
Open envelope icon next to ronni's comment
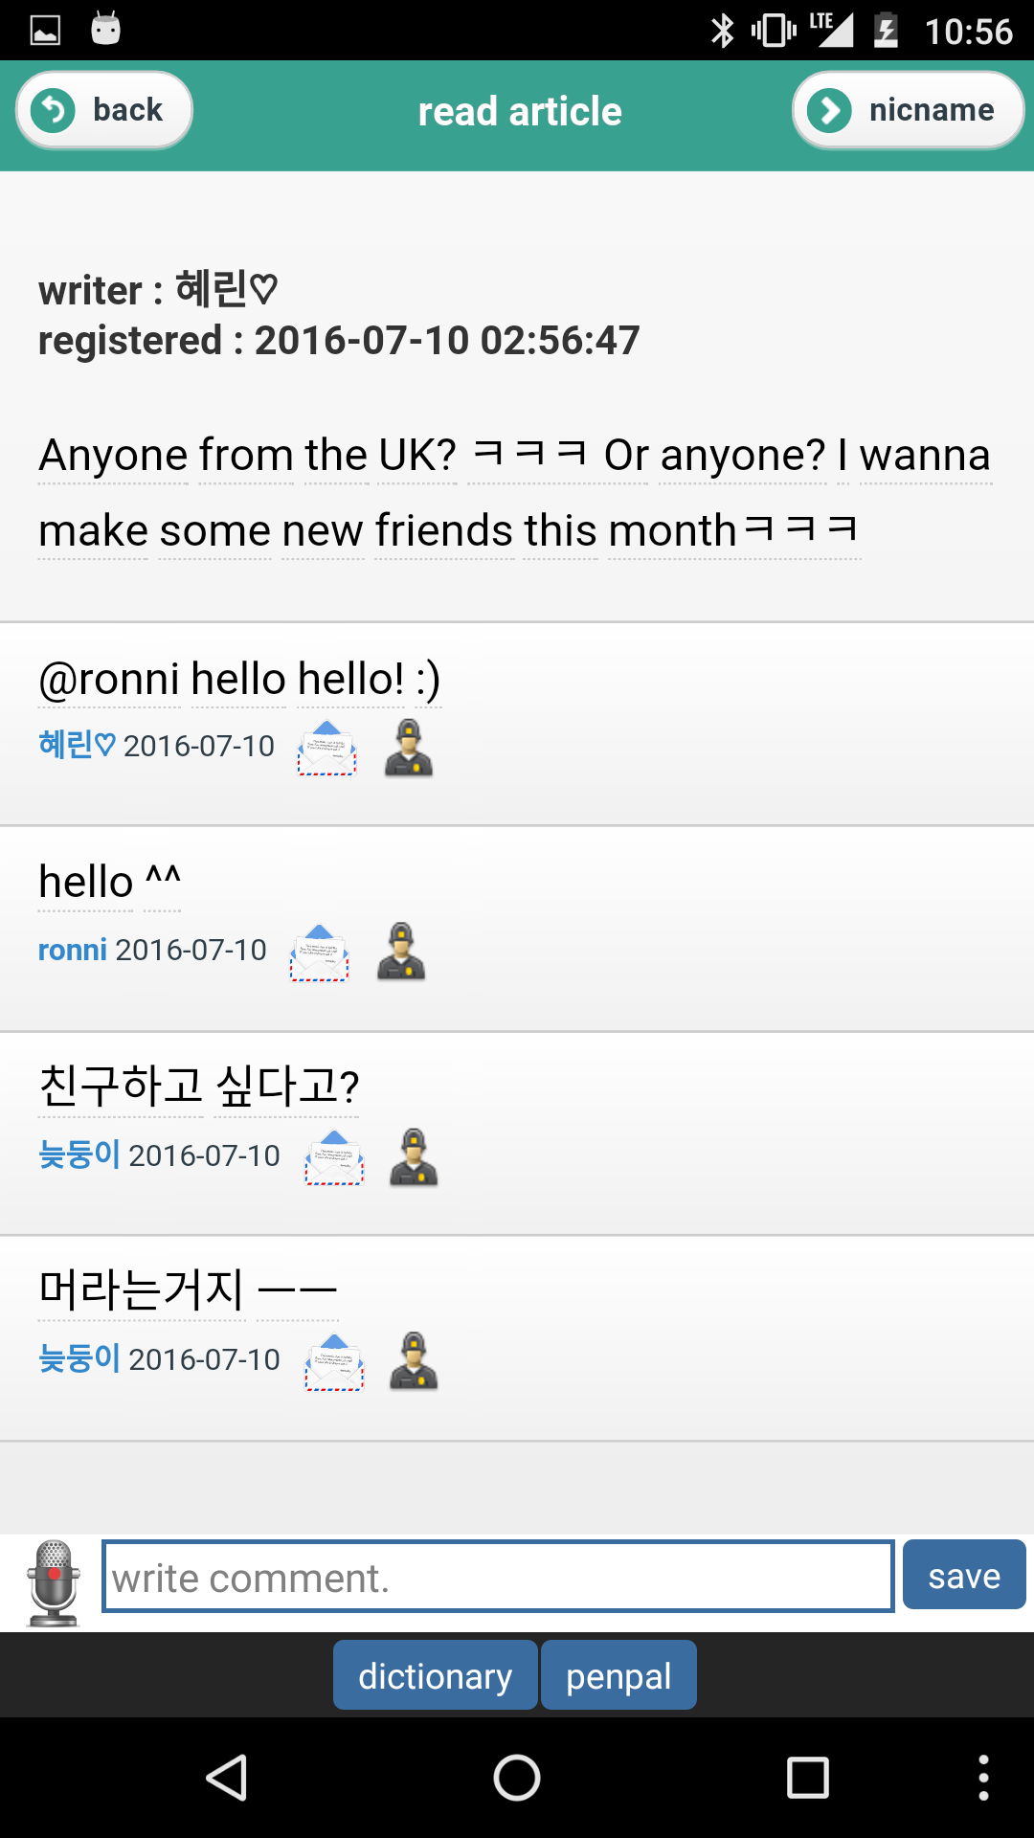click(319, 953)
